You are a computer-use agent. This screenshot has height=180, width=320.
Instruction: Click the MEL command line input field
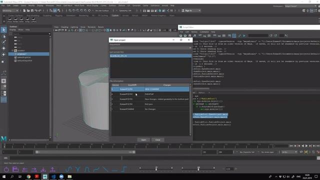tap(65, 158)
